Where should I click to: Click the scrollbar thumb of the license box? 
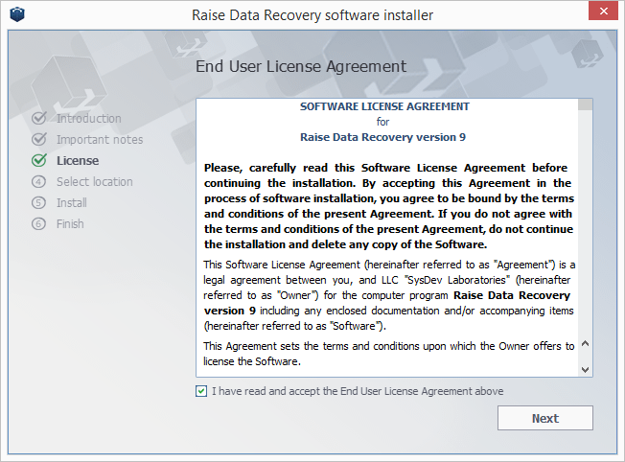click(585, 104)
